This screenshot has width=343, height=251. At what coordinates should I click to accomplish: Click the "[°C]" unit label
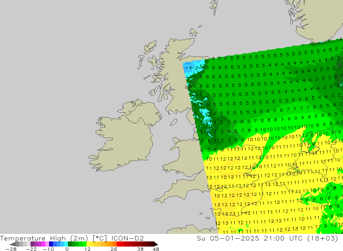[99, 238]
